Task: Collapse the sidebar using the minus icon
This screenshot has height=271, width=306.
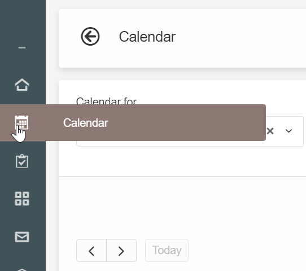Action: pos(22,47)
